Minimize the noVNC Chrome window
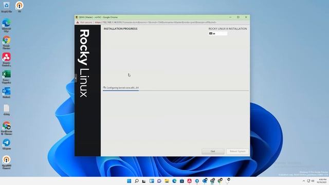329x185 pixels. (230, 17)
